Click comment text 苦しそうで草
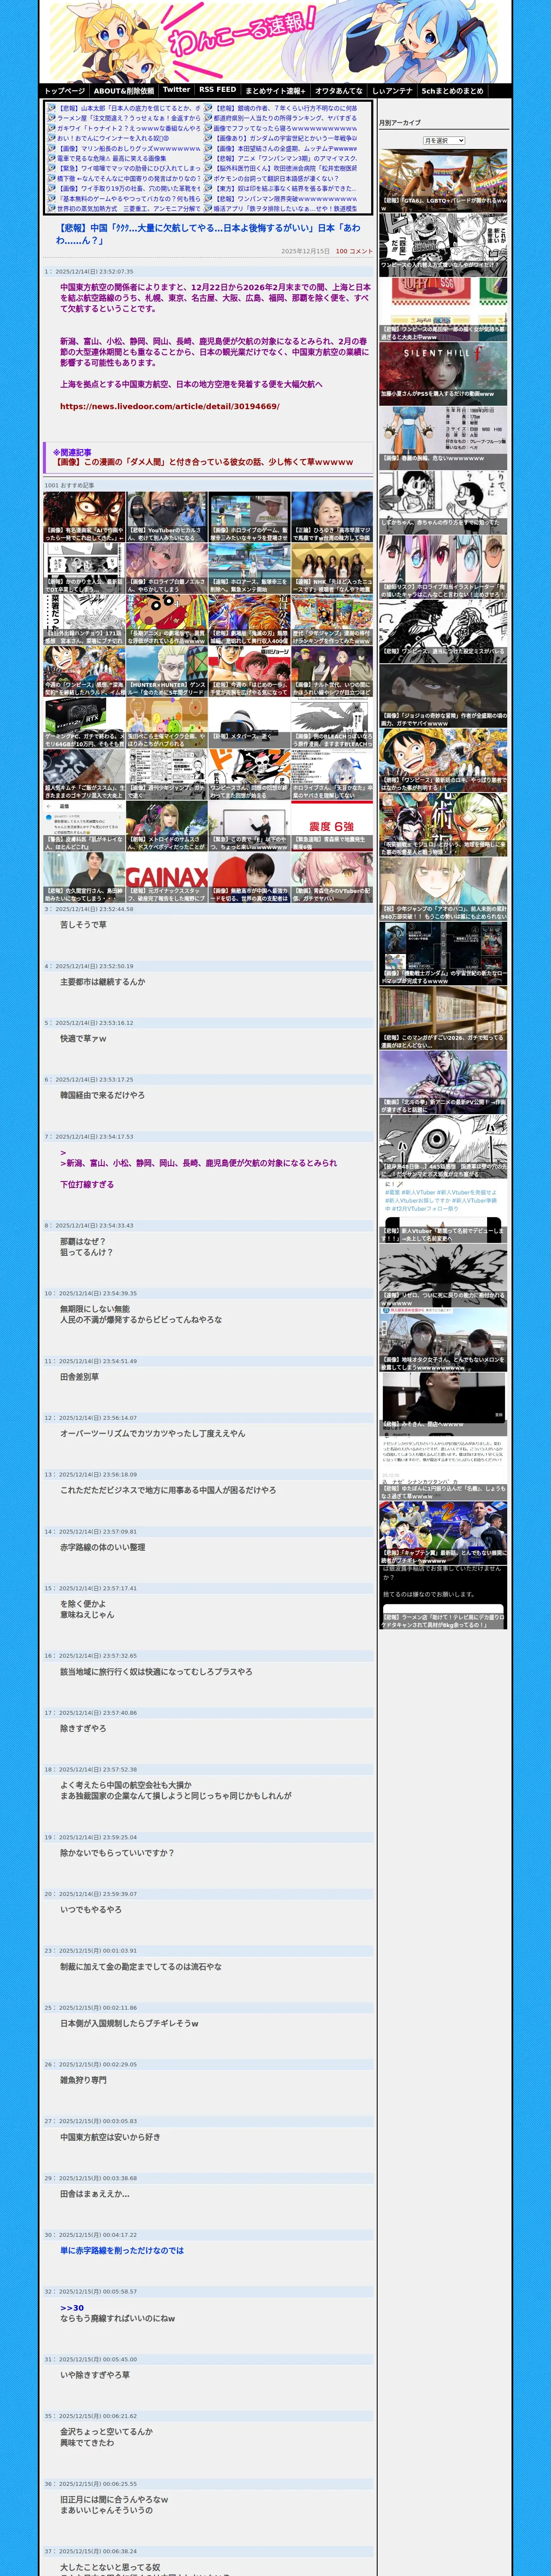 (83, 925)
